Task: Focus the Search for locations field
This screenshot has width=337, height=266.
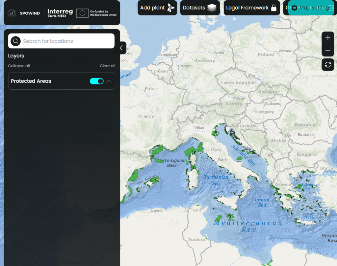Action: (x=66, y=41)
